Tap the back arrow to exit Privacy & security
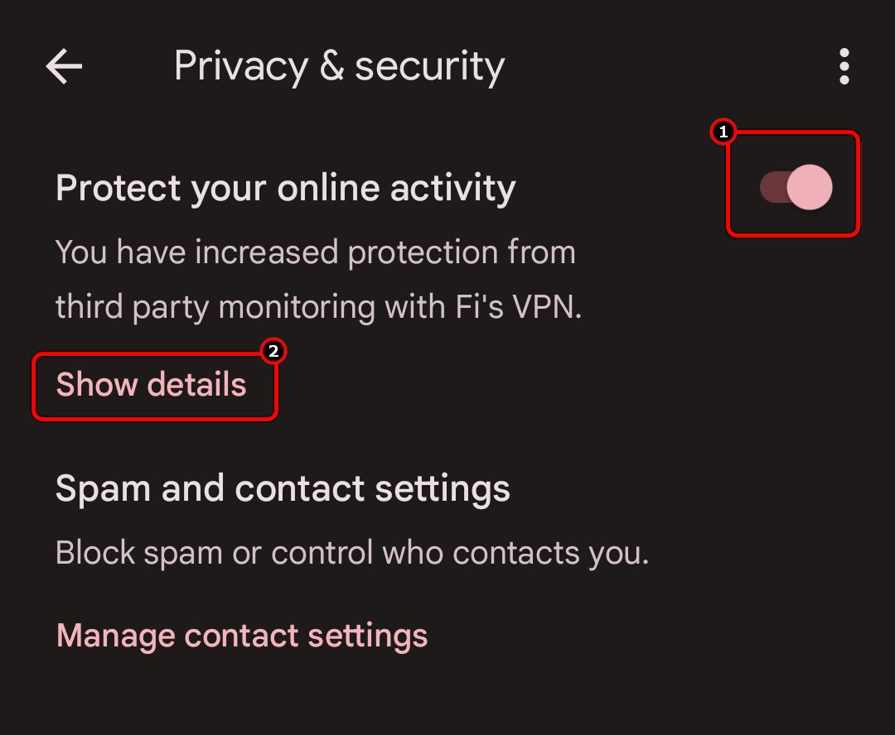 tap(63, 66)
